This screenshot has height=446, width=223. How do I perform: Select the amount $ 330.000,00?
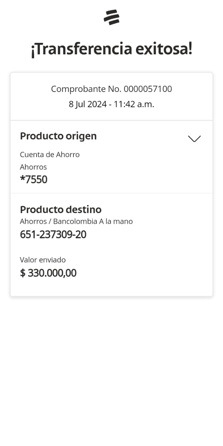[x=48, y=273]
